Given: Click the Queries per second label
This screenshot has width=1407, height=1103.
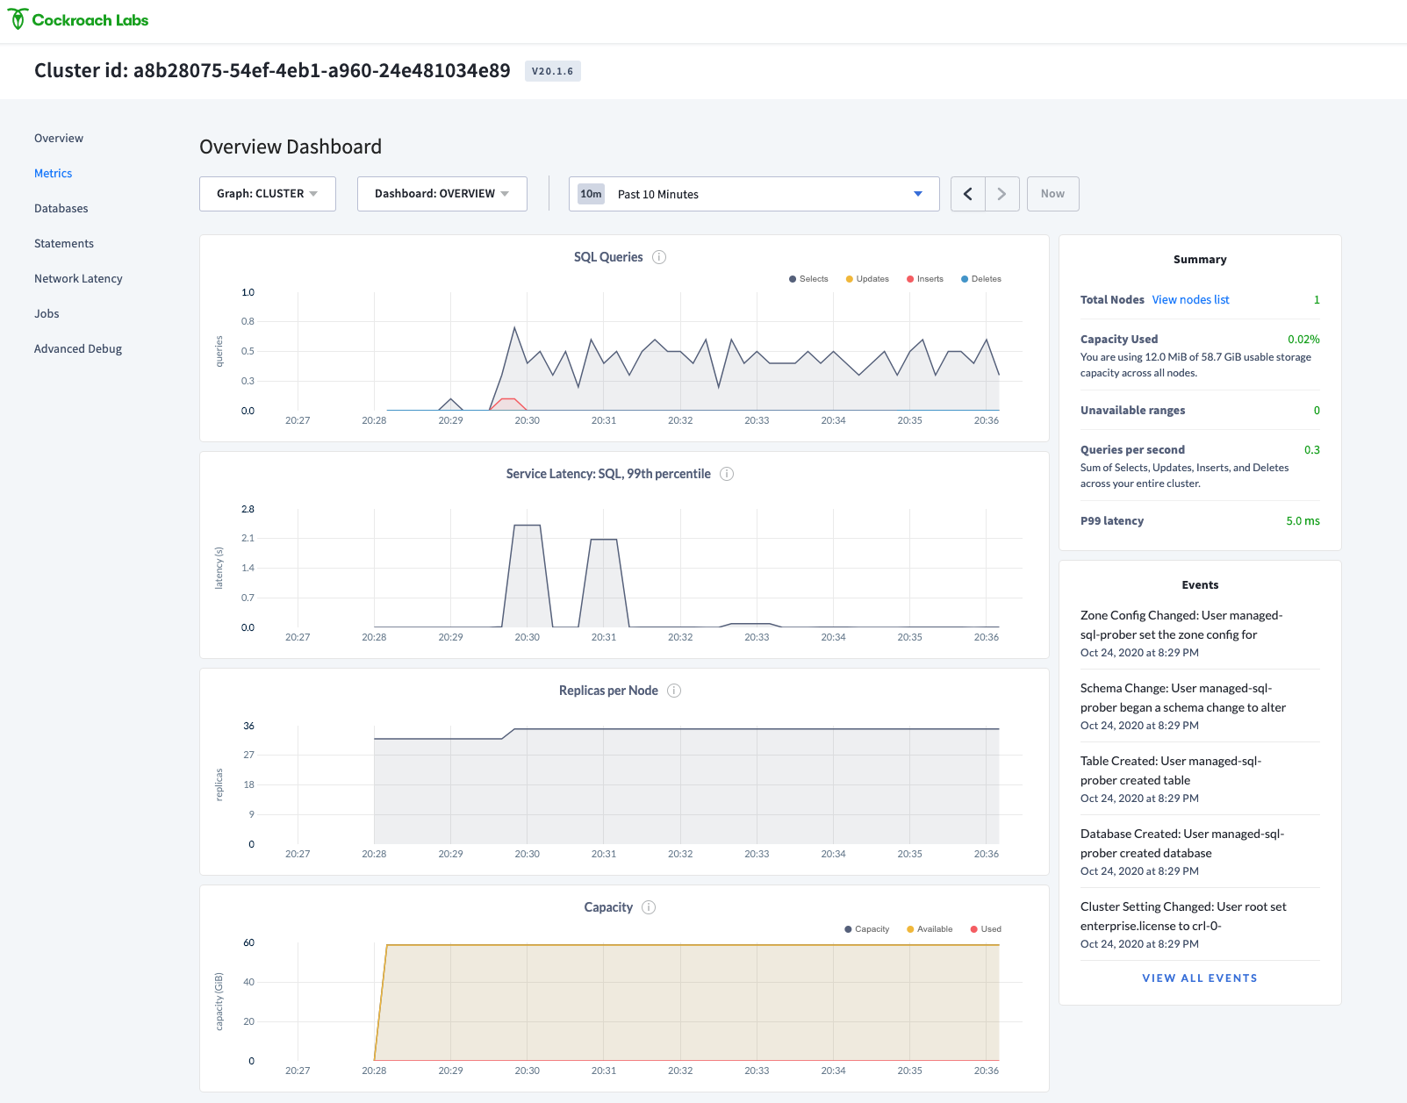Looking at the screenshot, I should (1132, 450).
